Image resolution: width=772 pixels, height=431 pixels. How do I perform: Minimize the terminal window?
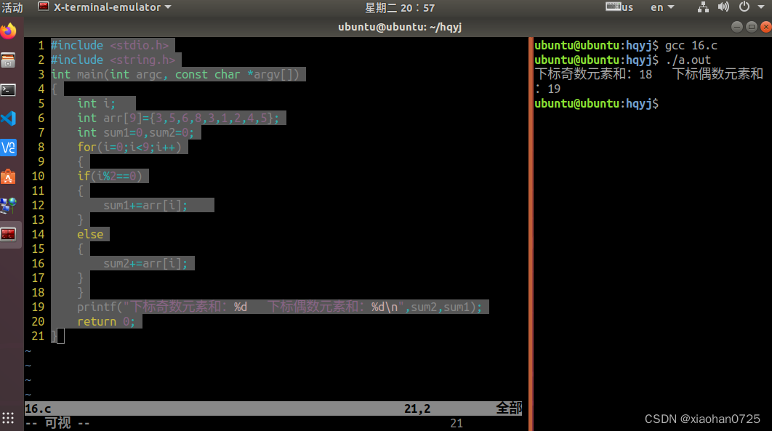(x=737, y=27)
